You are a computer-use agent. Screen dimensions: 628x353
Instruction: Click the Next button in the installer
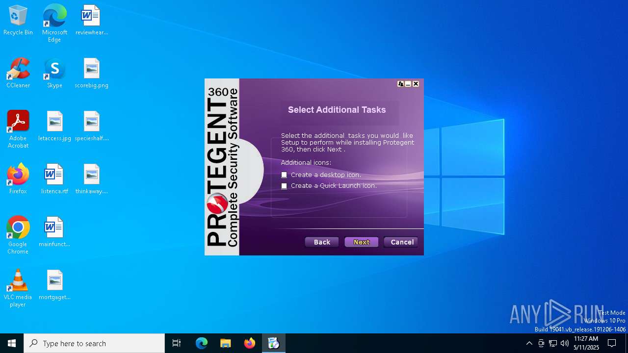[362, 242]
